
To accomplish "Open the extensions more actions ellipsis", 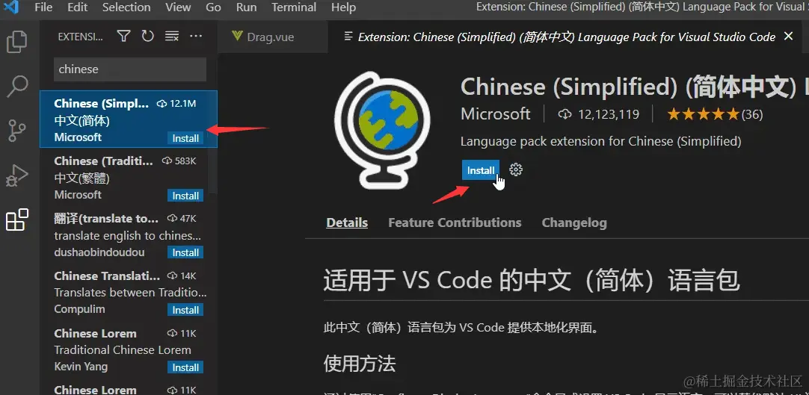I will (196, 36).
